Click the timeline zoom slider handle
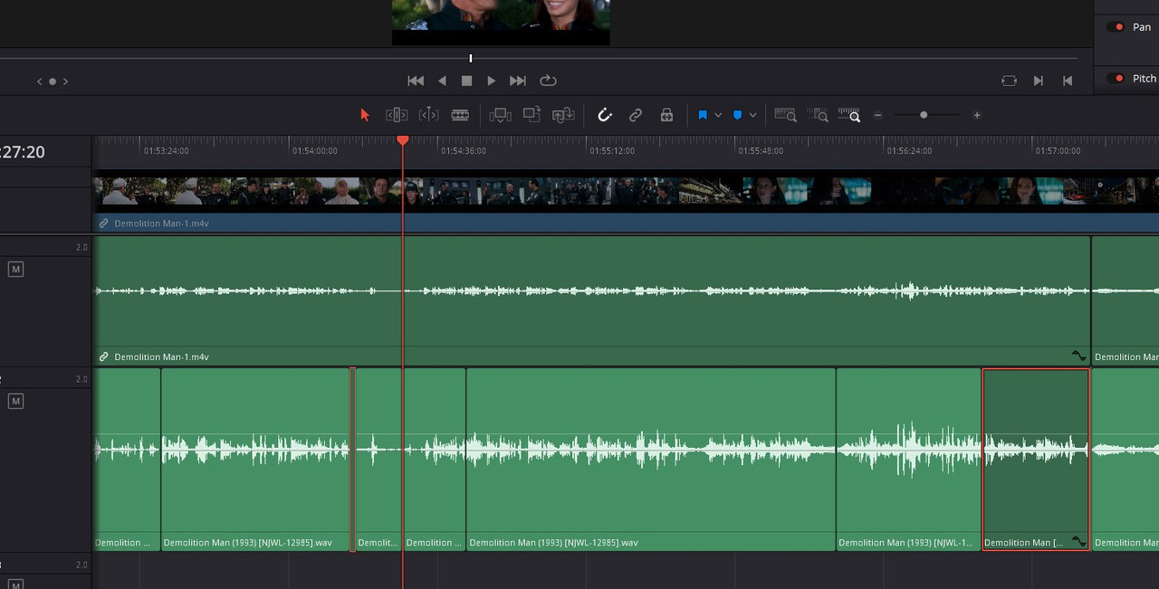1159x589 pixels. pos(924,115)
